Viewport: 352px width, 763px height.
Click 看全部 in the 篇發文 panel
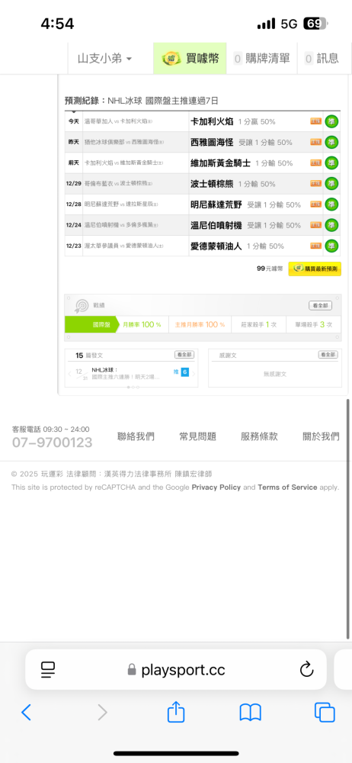[x=184, y=356]
